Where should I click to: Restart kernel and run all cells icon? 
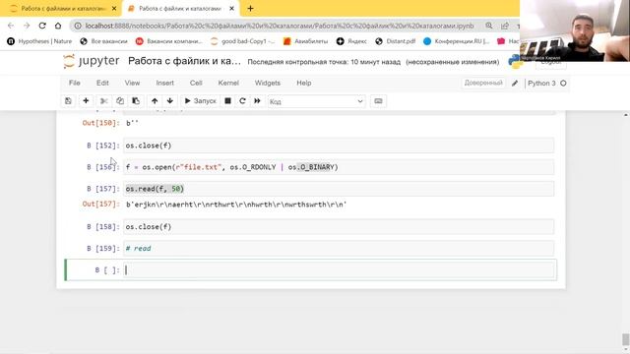point(257,101)
